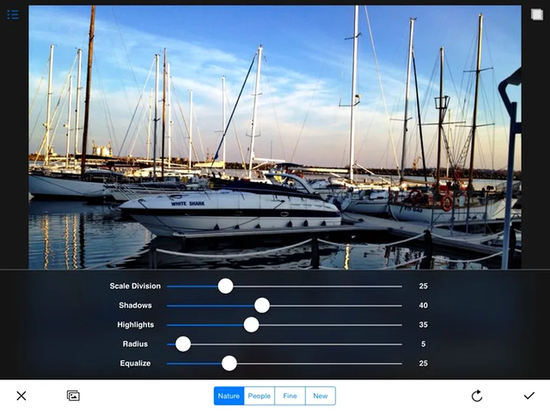Click the white square icon at top-right

pyautogui.click(x=536, y=15)
